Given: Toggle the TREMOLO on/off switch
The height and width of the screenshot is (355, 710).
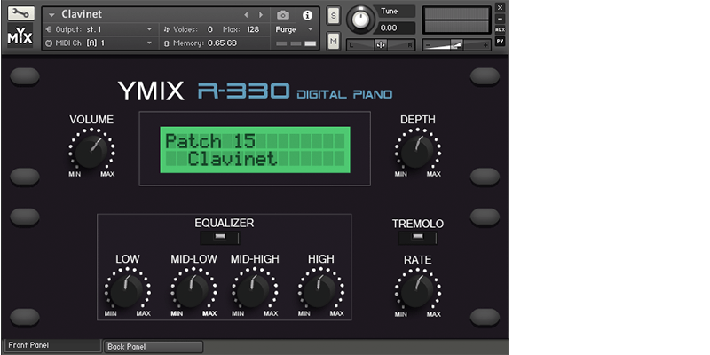Looking at the screenshot, I should pyautogui.click(x=417, y=238).
